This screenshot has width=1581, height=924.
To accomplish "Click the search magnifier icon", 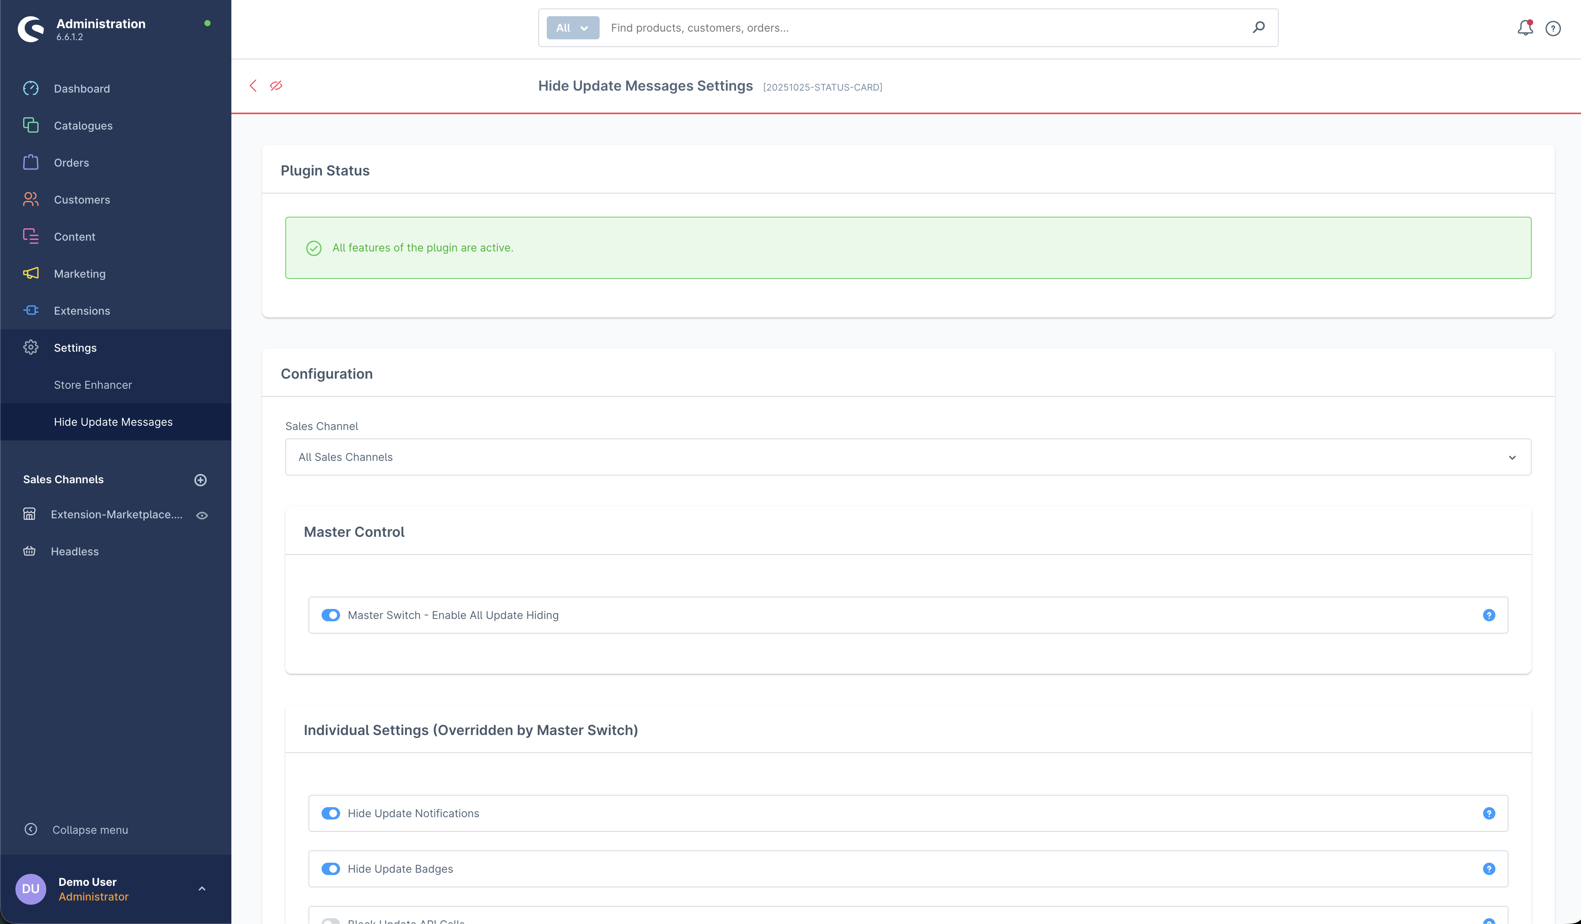I will tap(1259, 27).
